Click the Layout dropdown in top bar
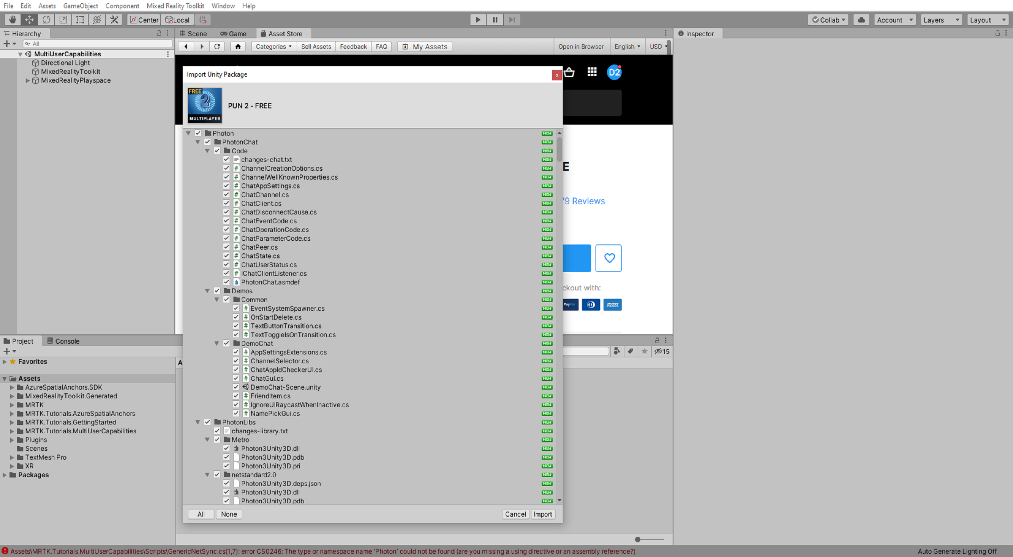 [x=986, y=19]
